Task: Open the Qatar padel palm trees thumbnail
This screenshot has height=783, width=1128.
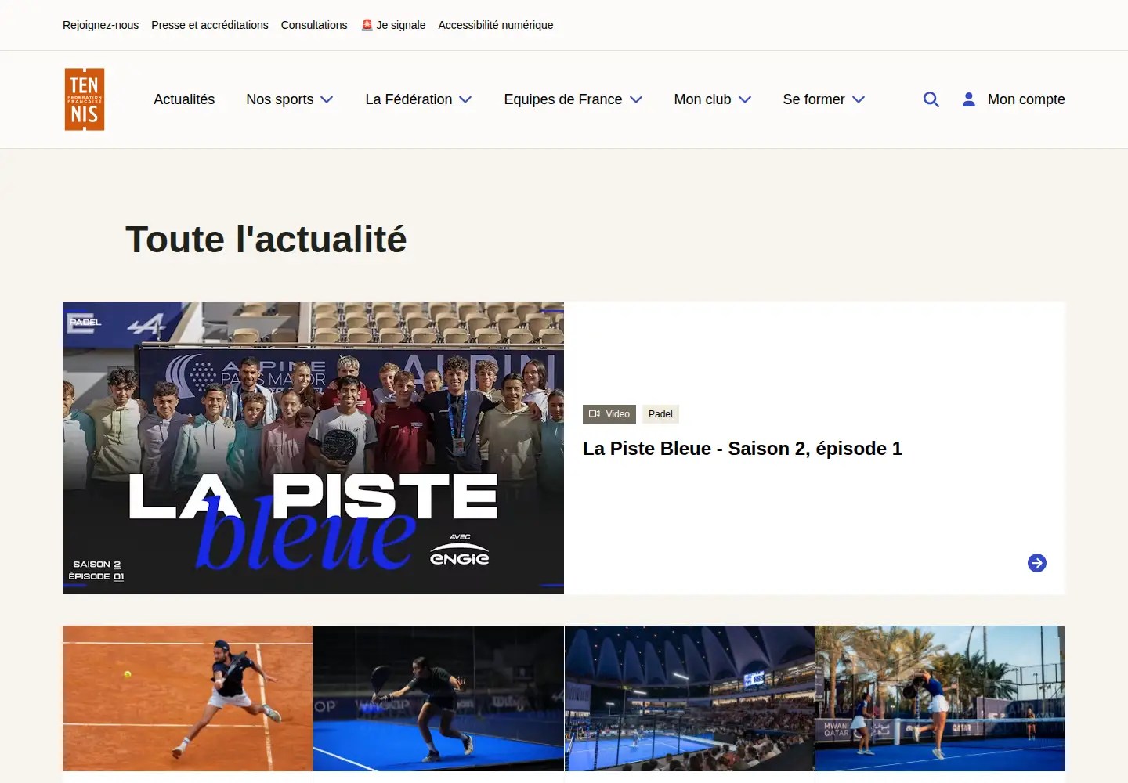Action: point(940,698)
